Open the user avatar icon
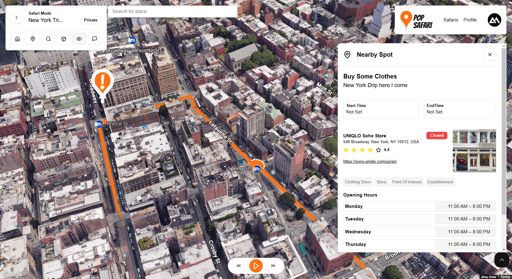 (x=495, y=20)
